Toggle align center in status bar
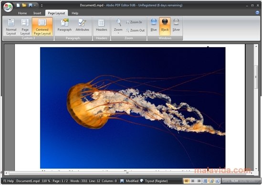This screenshot has height=185, width=262. (x=193, y=181)
